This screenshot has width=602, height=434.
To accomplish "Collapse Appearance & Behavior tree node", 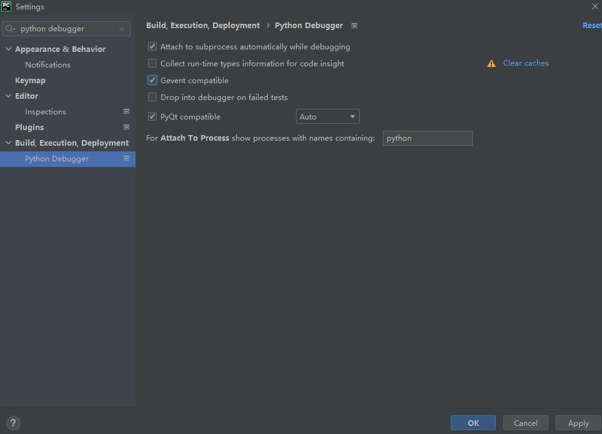I will point(9,49).
